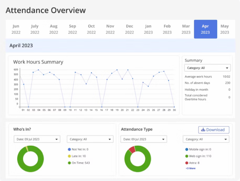240x181 pixels.
Task: Open the Who's In date dropdown
Action: [x=37, y=139]
